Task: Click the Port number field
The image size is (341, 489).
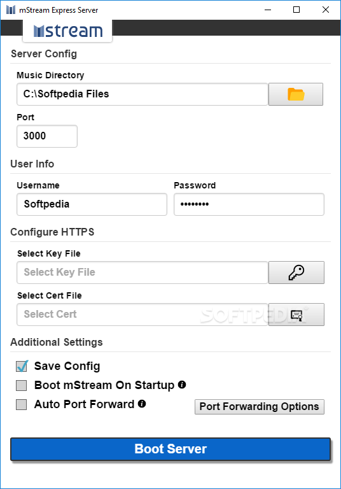Action: [47, 136]
